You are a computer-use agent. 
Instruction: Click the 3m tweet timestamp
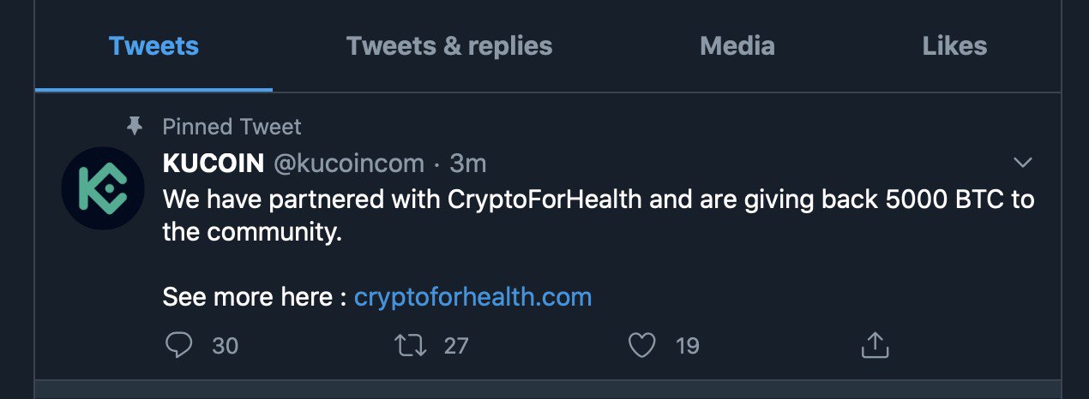pos(468,163)
